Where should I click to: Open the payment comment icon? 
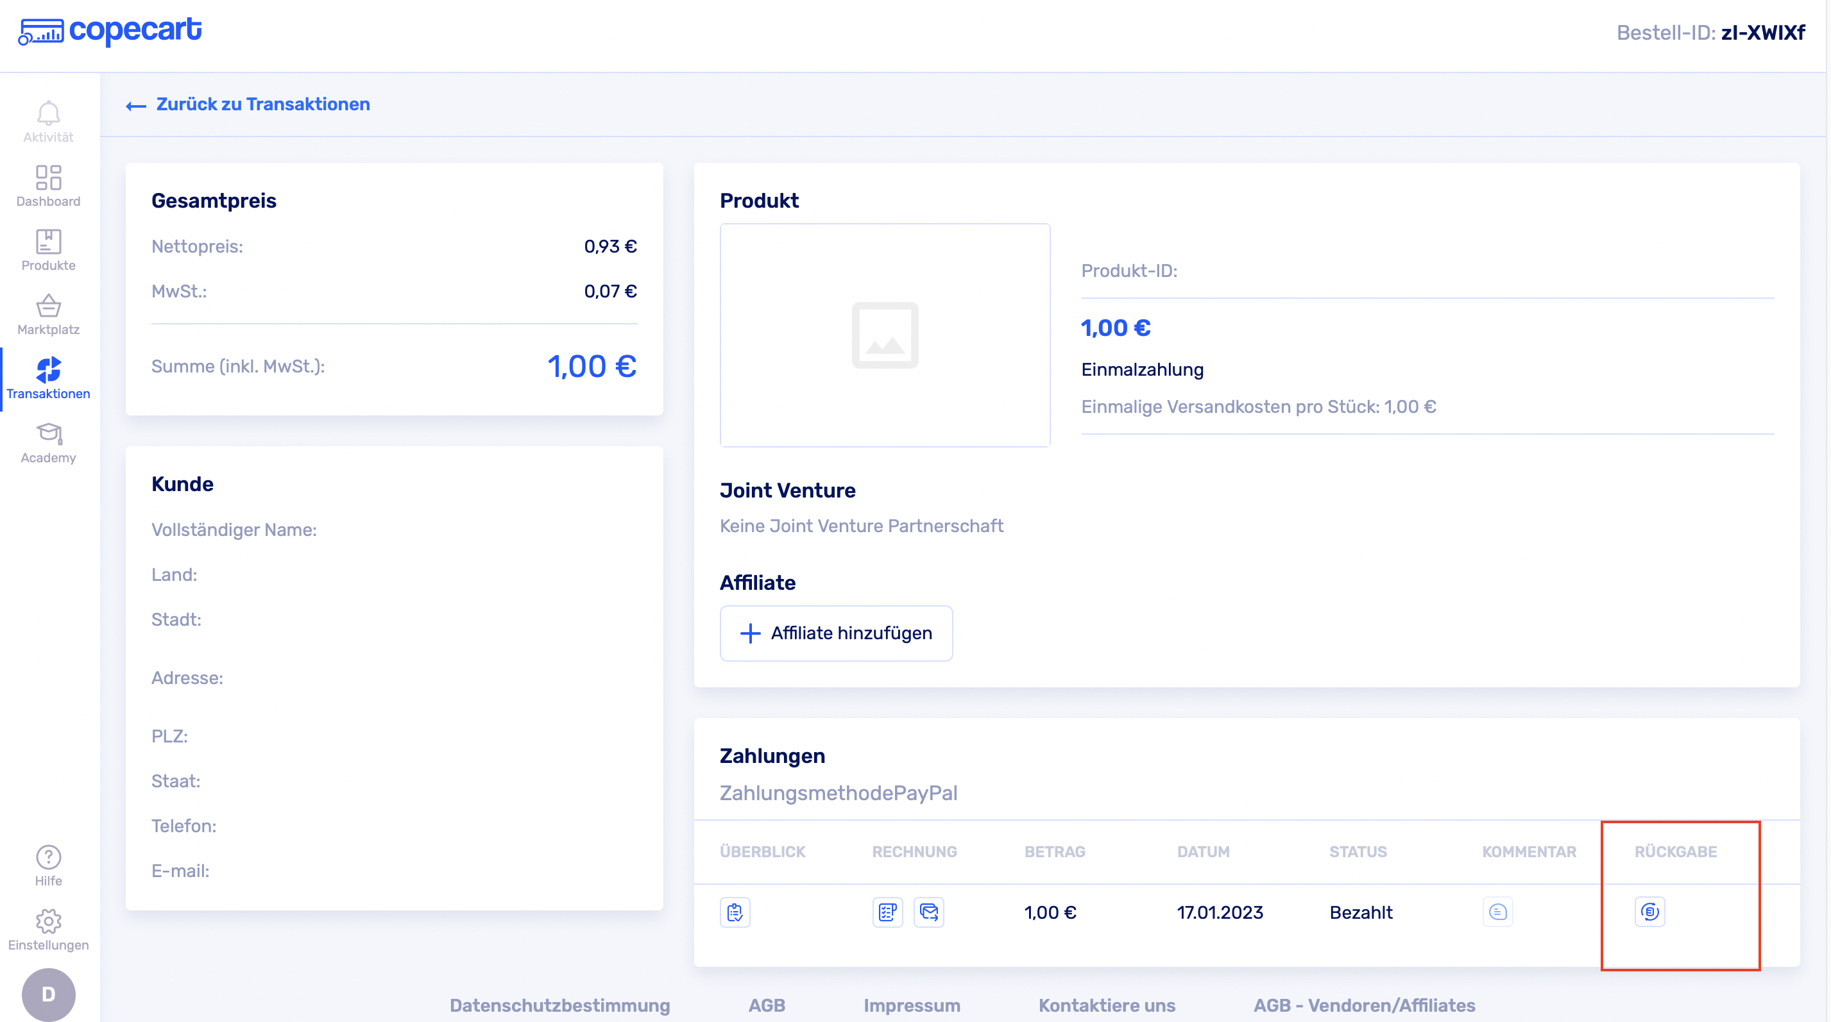pyautogui.click(x=1497, y=912)
